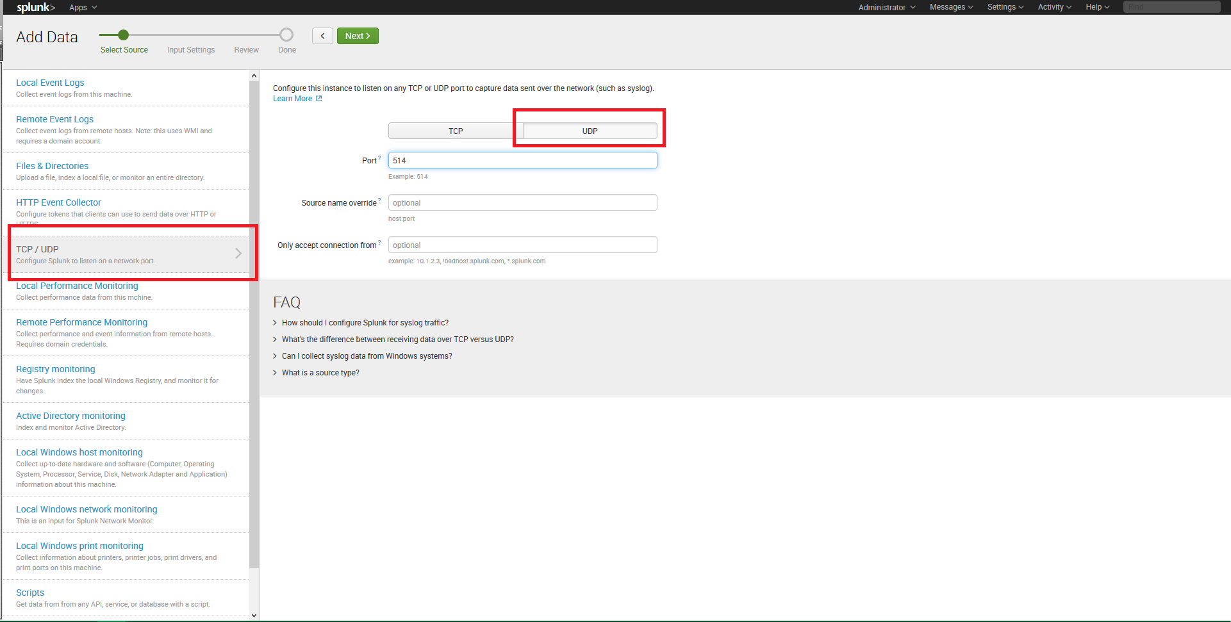Click the Source name override field
Image resolution: width=1231 pixels, height=622 pixels.
[522, 203]
